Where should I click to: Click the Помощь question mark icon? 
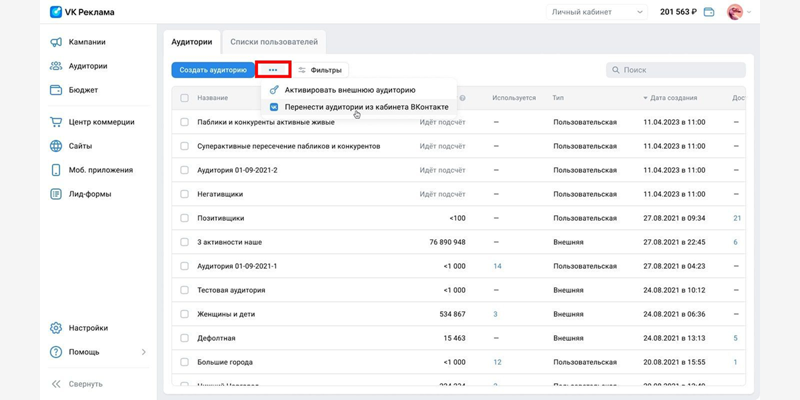click(56, 352)
